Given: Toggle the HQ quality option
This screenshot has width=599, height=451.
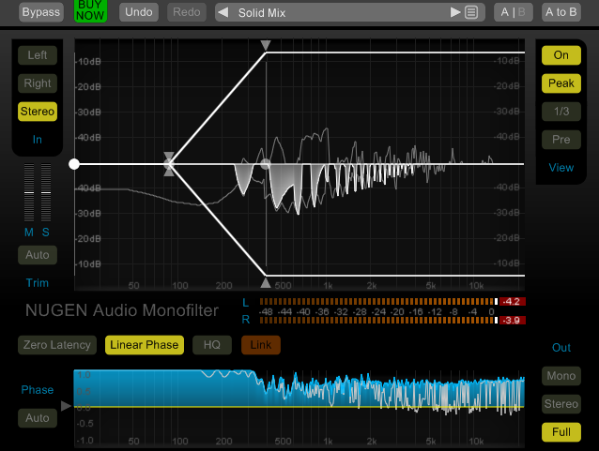Looking at the screenshot, I should 211,345.
